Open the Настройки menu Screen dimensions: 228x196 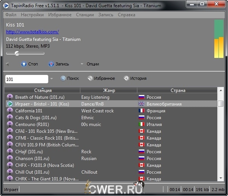coord(32,15)
